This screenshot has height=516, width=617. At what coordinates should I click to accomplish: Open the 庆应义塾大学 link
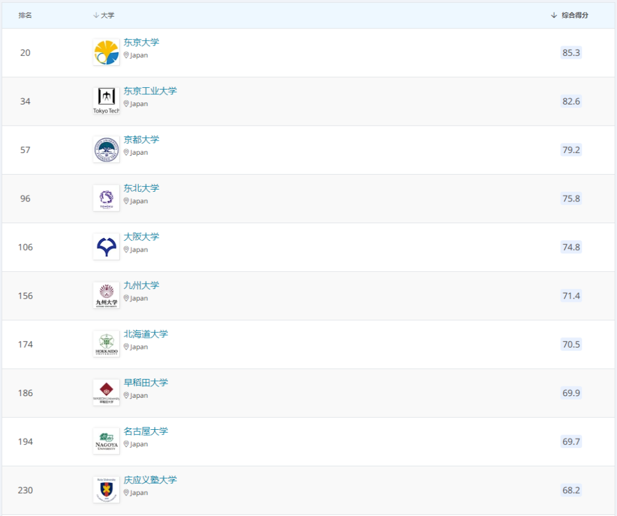(x=150, y=480)
